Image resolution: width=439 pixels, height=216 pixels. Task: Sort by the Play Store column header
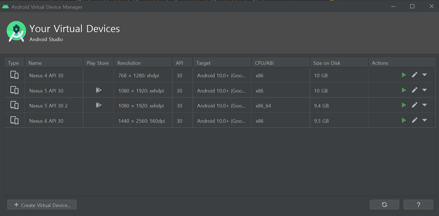[x=98, y=63]
